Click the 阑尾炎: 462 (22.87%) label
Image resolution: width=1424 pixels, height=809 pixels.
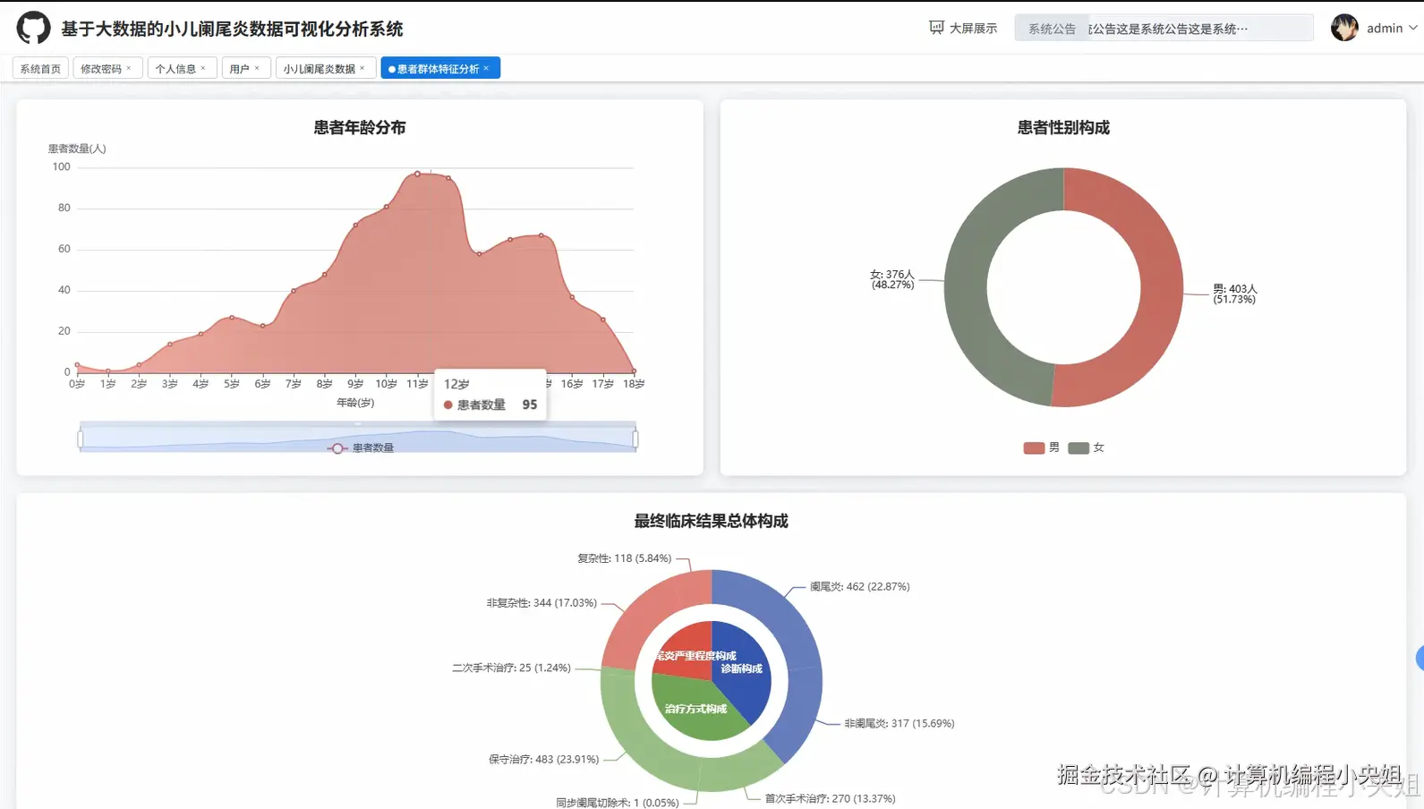[859, 586]
